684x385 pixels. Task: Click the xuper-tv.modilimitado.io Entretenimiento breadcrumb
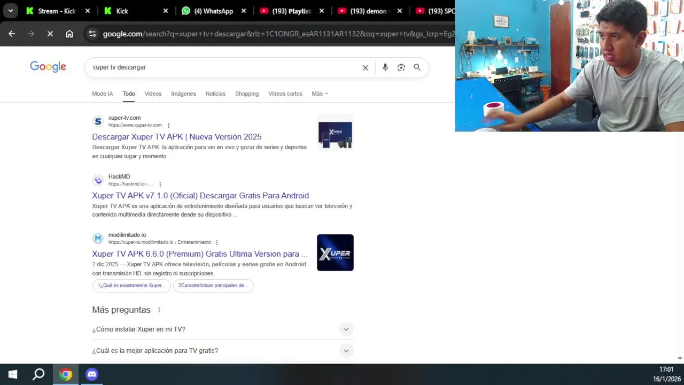(x=160, y=242)
